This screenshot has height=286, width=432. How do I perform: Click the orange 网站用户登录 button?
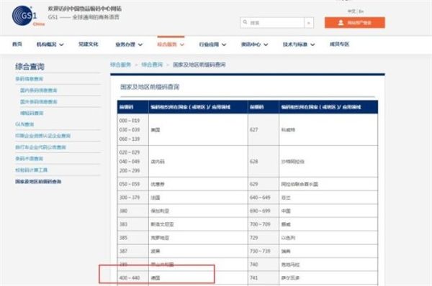354,22
